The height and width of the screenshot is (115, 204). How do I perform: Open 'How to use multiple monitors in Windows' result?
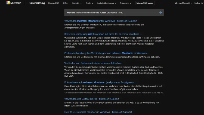point(98,112)
